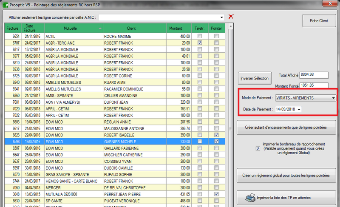Click the red X clear filter icon
340x207 pixels.
pyautogui.click(x=231, y=17)
